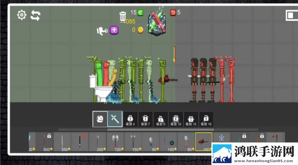The height and width of the screenshot is (165, 298).
Task: Tap locked category level 4
Action: (130, 119)
